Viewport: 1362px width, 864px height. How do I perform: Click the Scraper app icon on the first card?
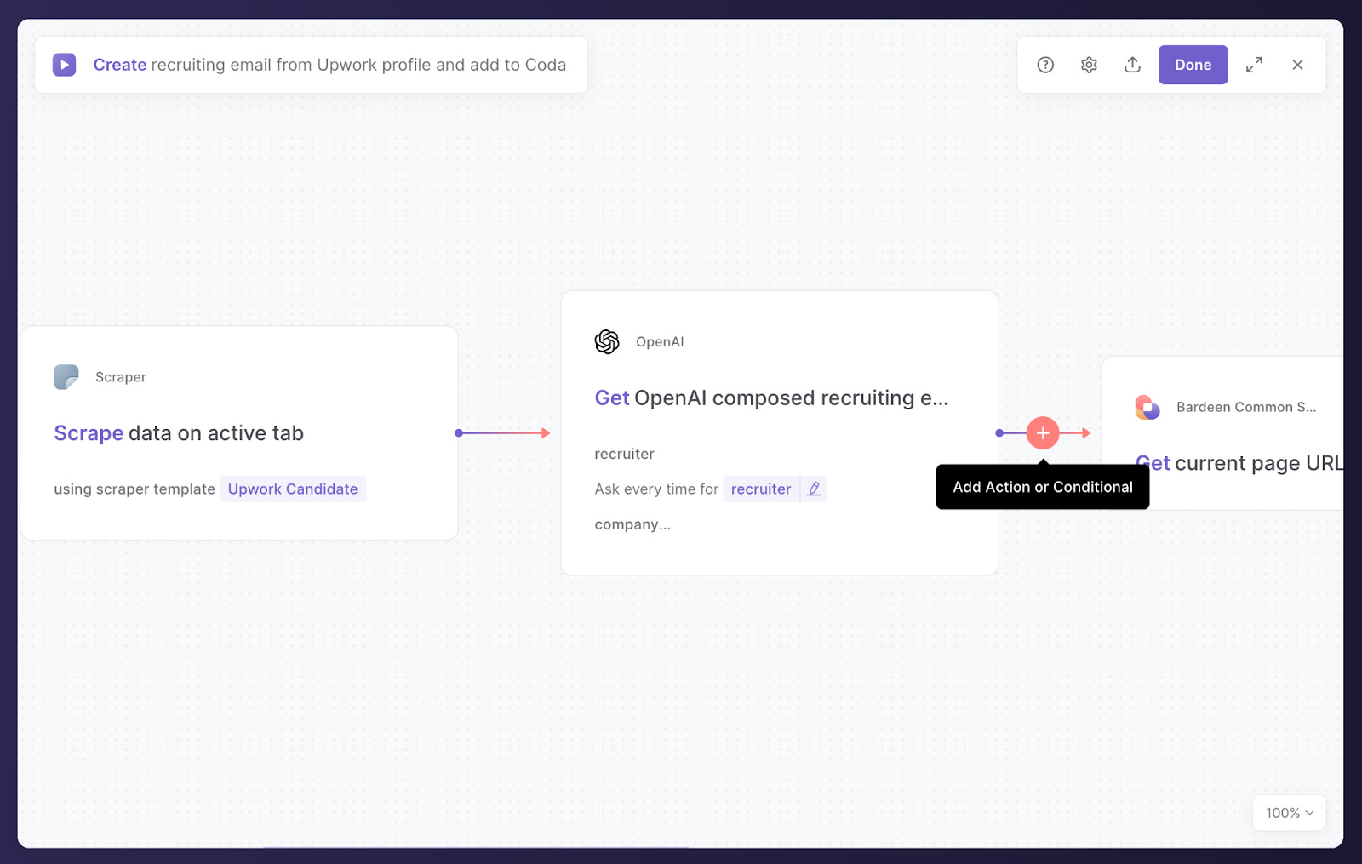(x=66, y=376)
